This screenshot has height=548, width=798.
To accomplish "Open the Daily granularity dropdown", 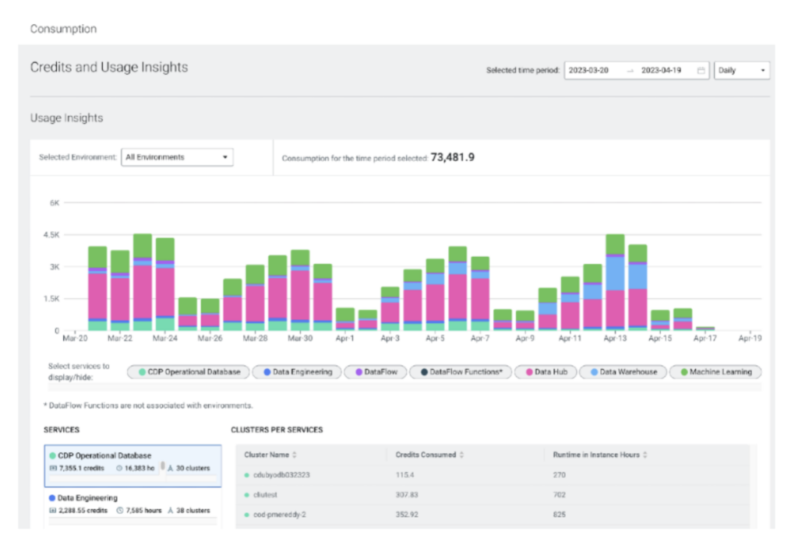I will [x=742, y=70].
